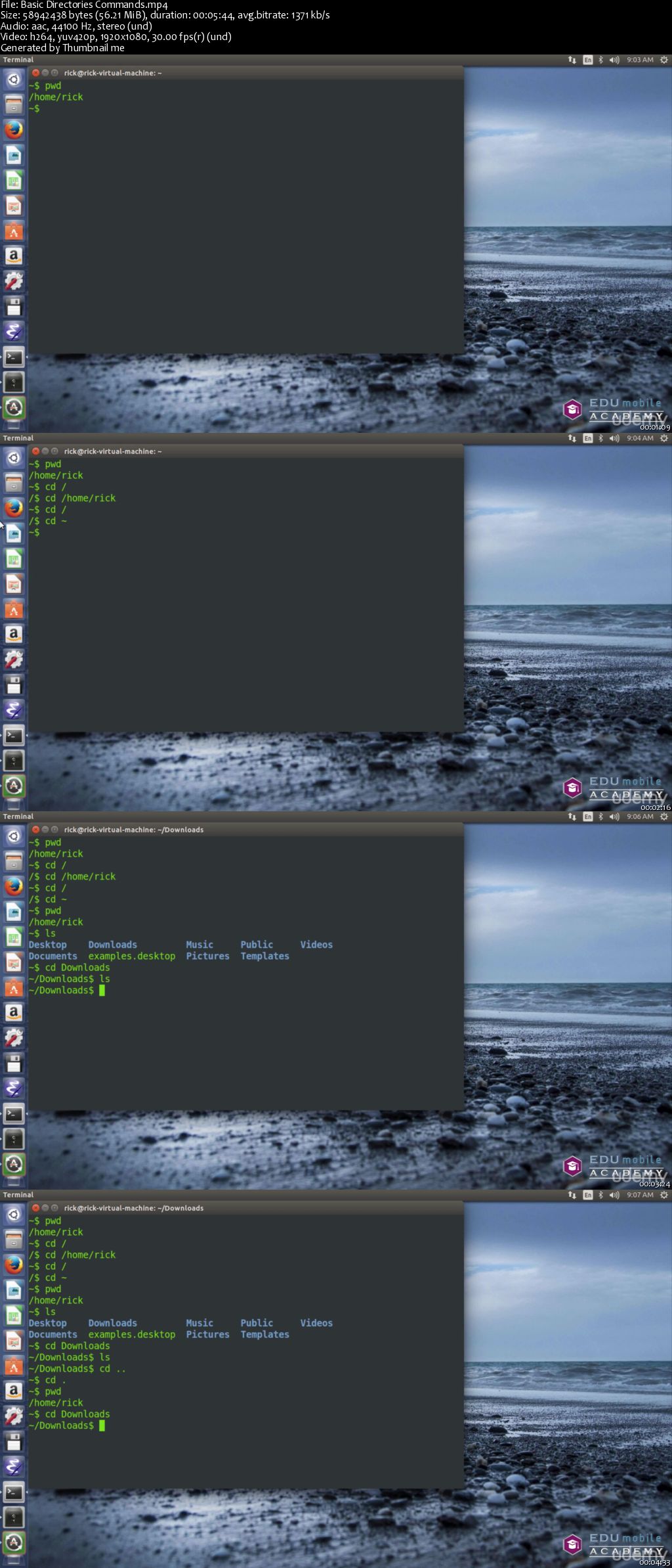Click 'Videos' in the 9:06 AM terminal listing
672x1568 pixels.
316,945
